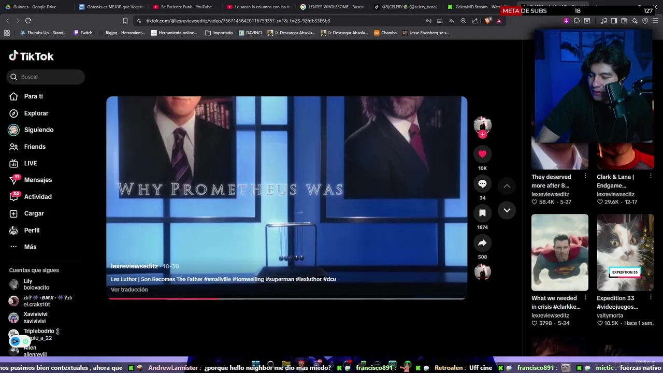Screen dimensions: 663x373
Task: Go to next video with the down chevron
Action: point(507,210)
